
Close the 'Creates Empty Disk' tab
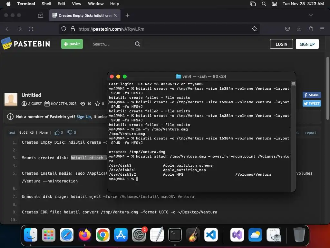[x=115, y=15]
